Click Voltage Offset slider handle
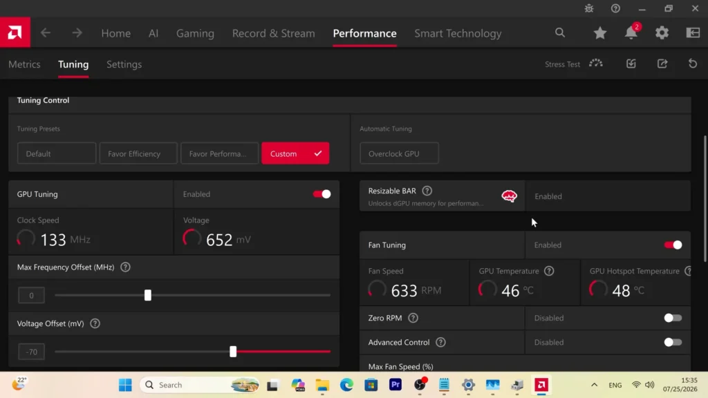 click(x=233, y=352)
